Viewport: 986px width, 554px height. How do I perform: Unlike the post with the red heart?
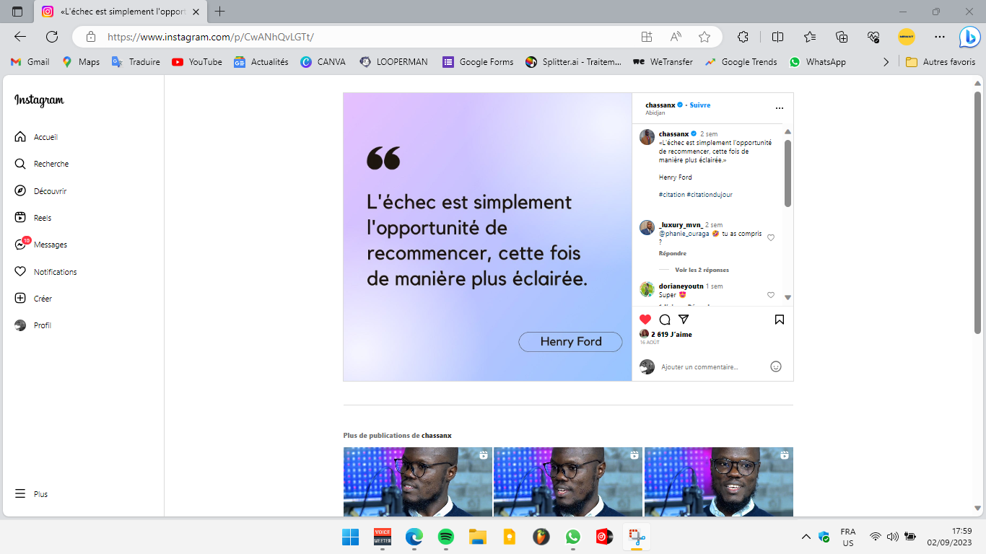point(645,320)
